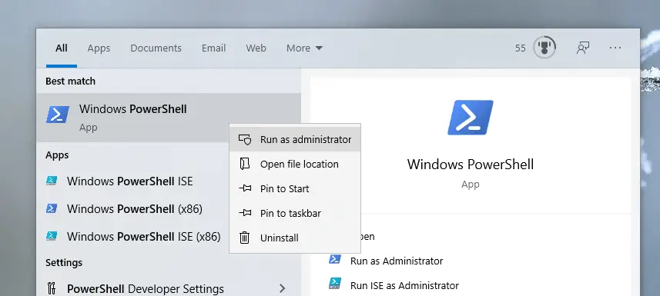
Task: Click the rewards points number 55
Action: coord(521,48)
